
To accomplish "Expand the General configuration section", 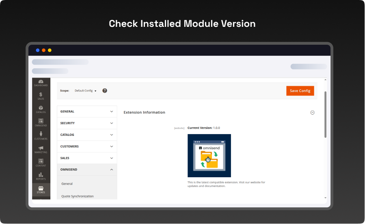I will (87, 111).
